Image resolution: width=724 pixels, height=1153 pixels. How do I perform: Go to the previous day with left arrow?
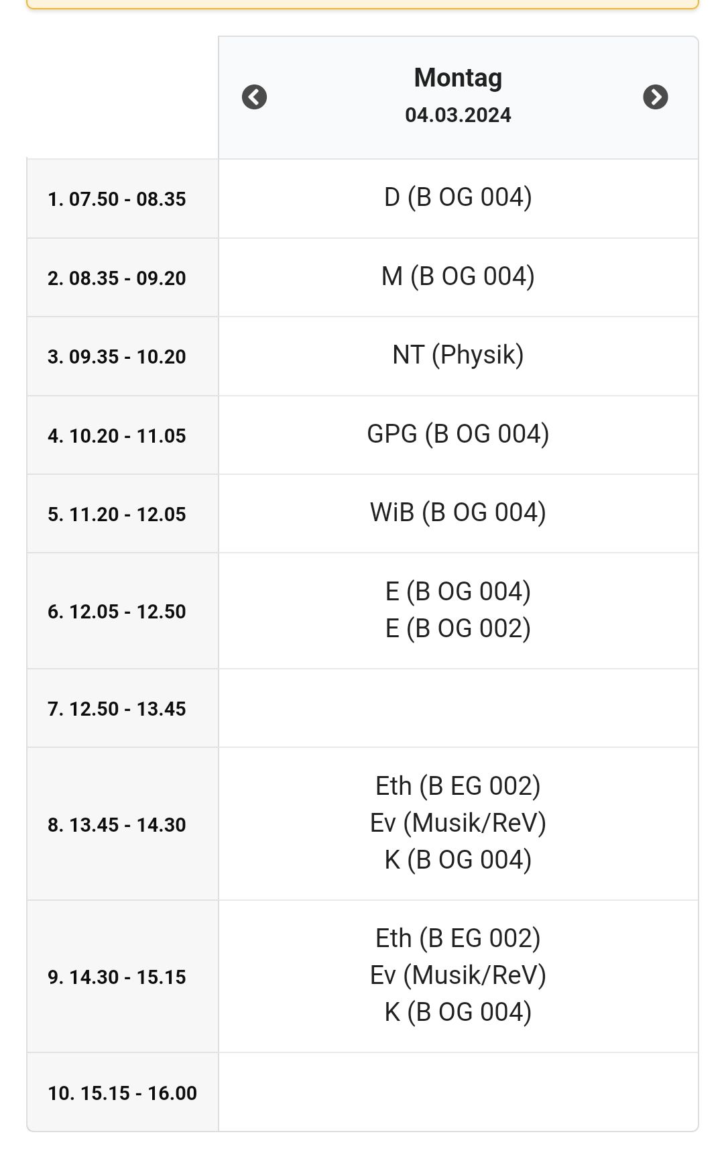tap(254, 97)
